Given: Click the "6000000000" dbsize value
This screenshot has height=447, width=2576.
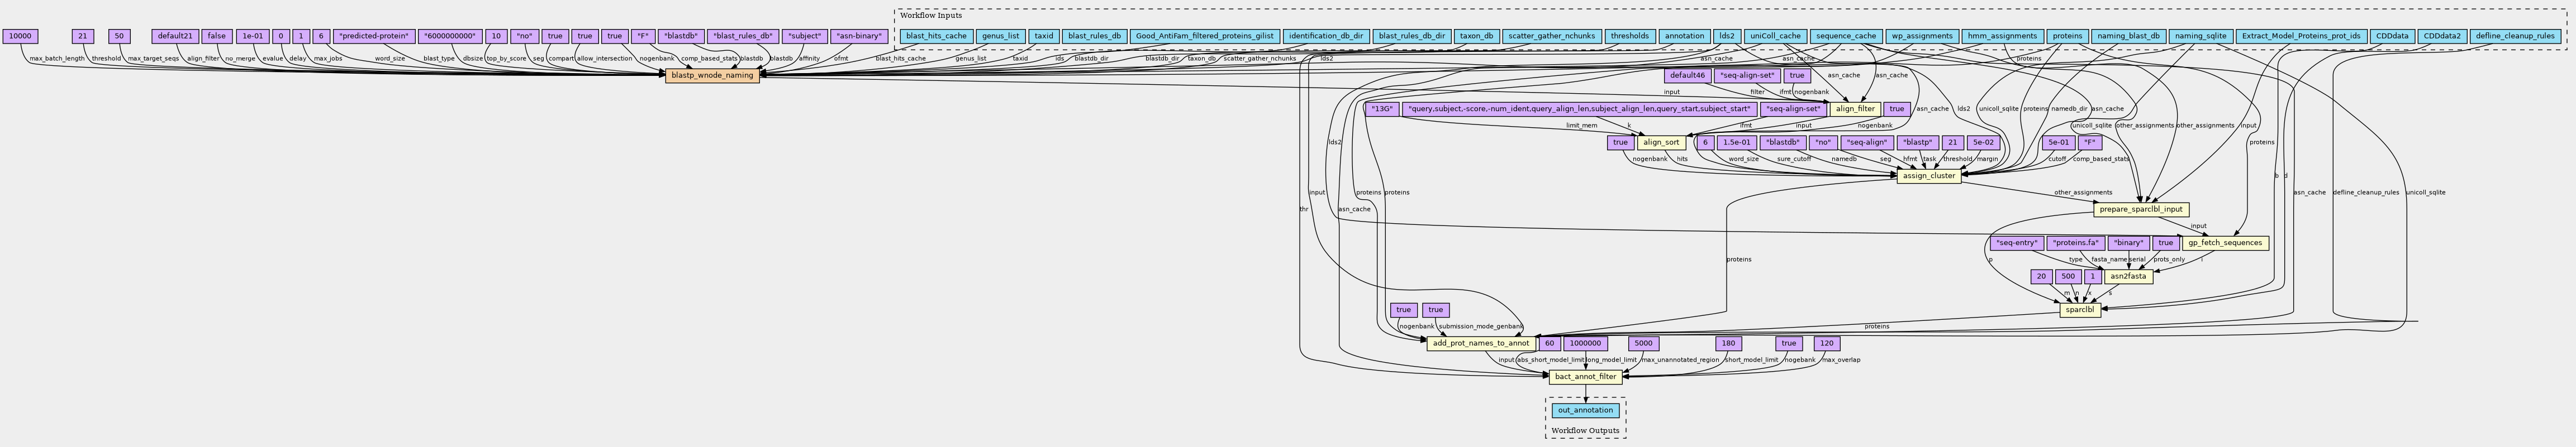Looking at the screenshot, I should (450, 36).
